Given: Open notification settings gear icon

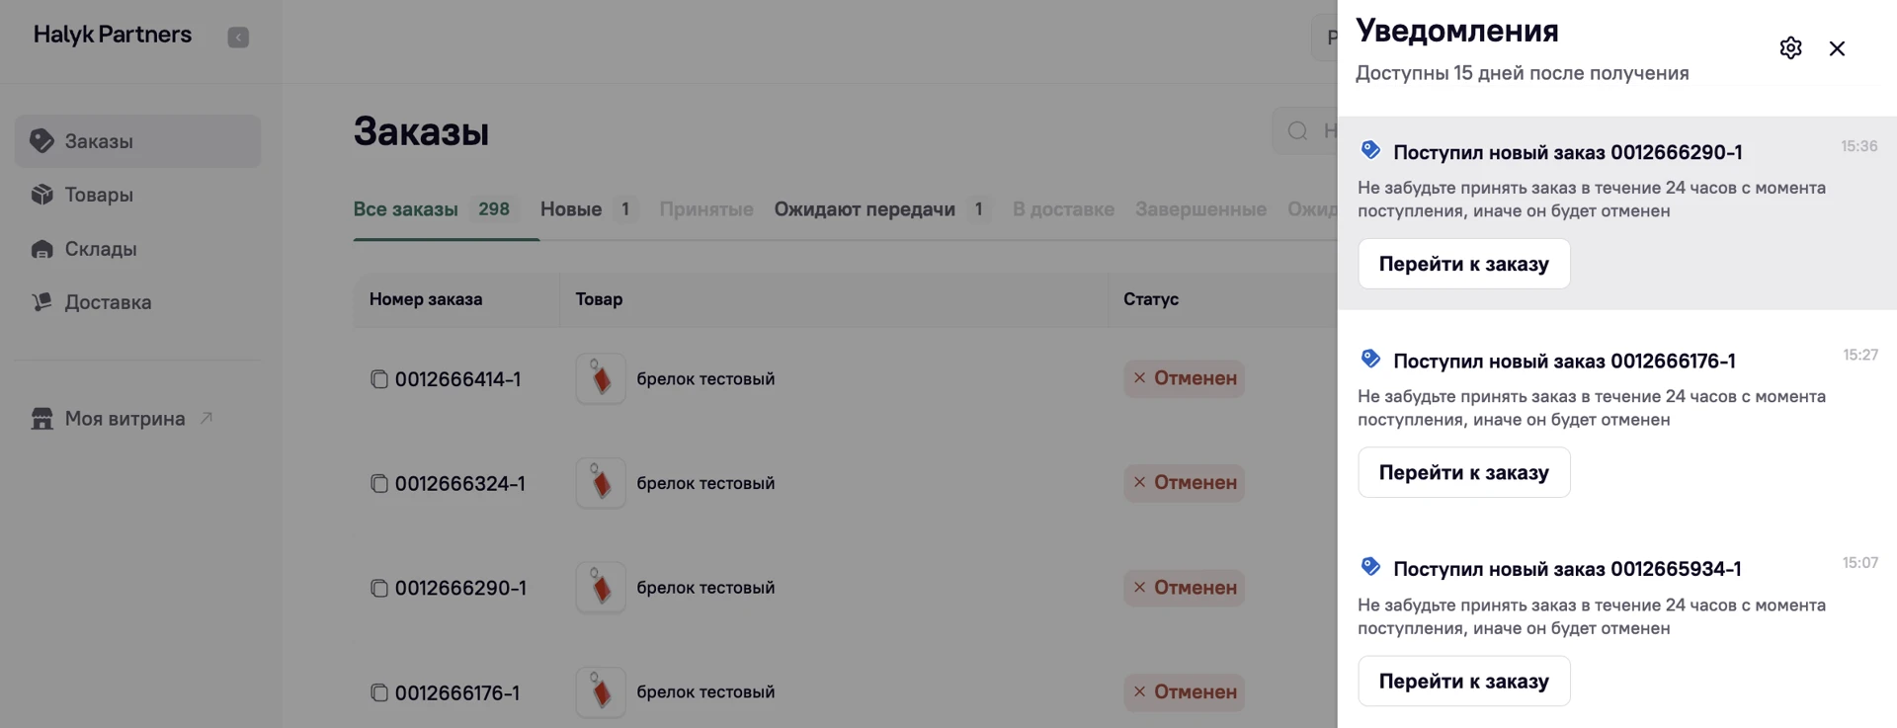Looking at the screenshot, I should pyautogui.click(x=1790, y=48).
